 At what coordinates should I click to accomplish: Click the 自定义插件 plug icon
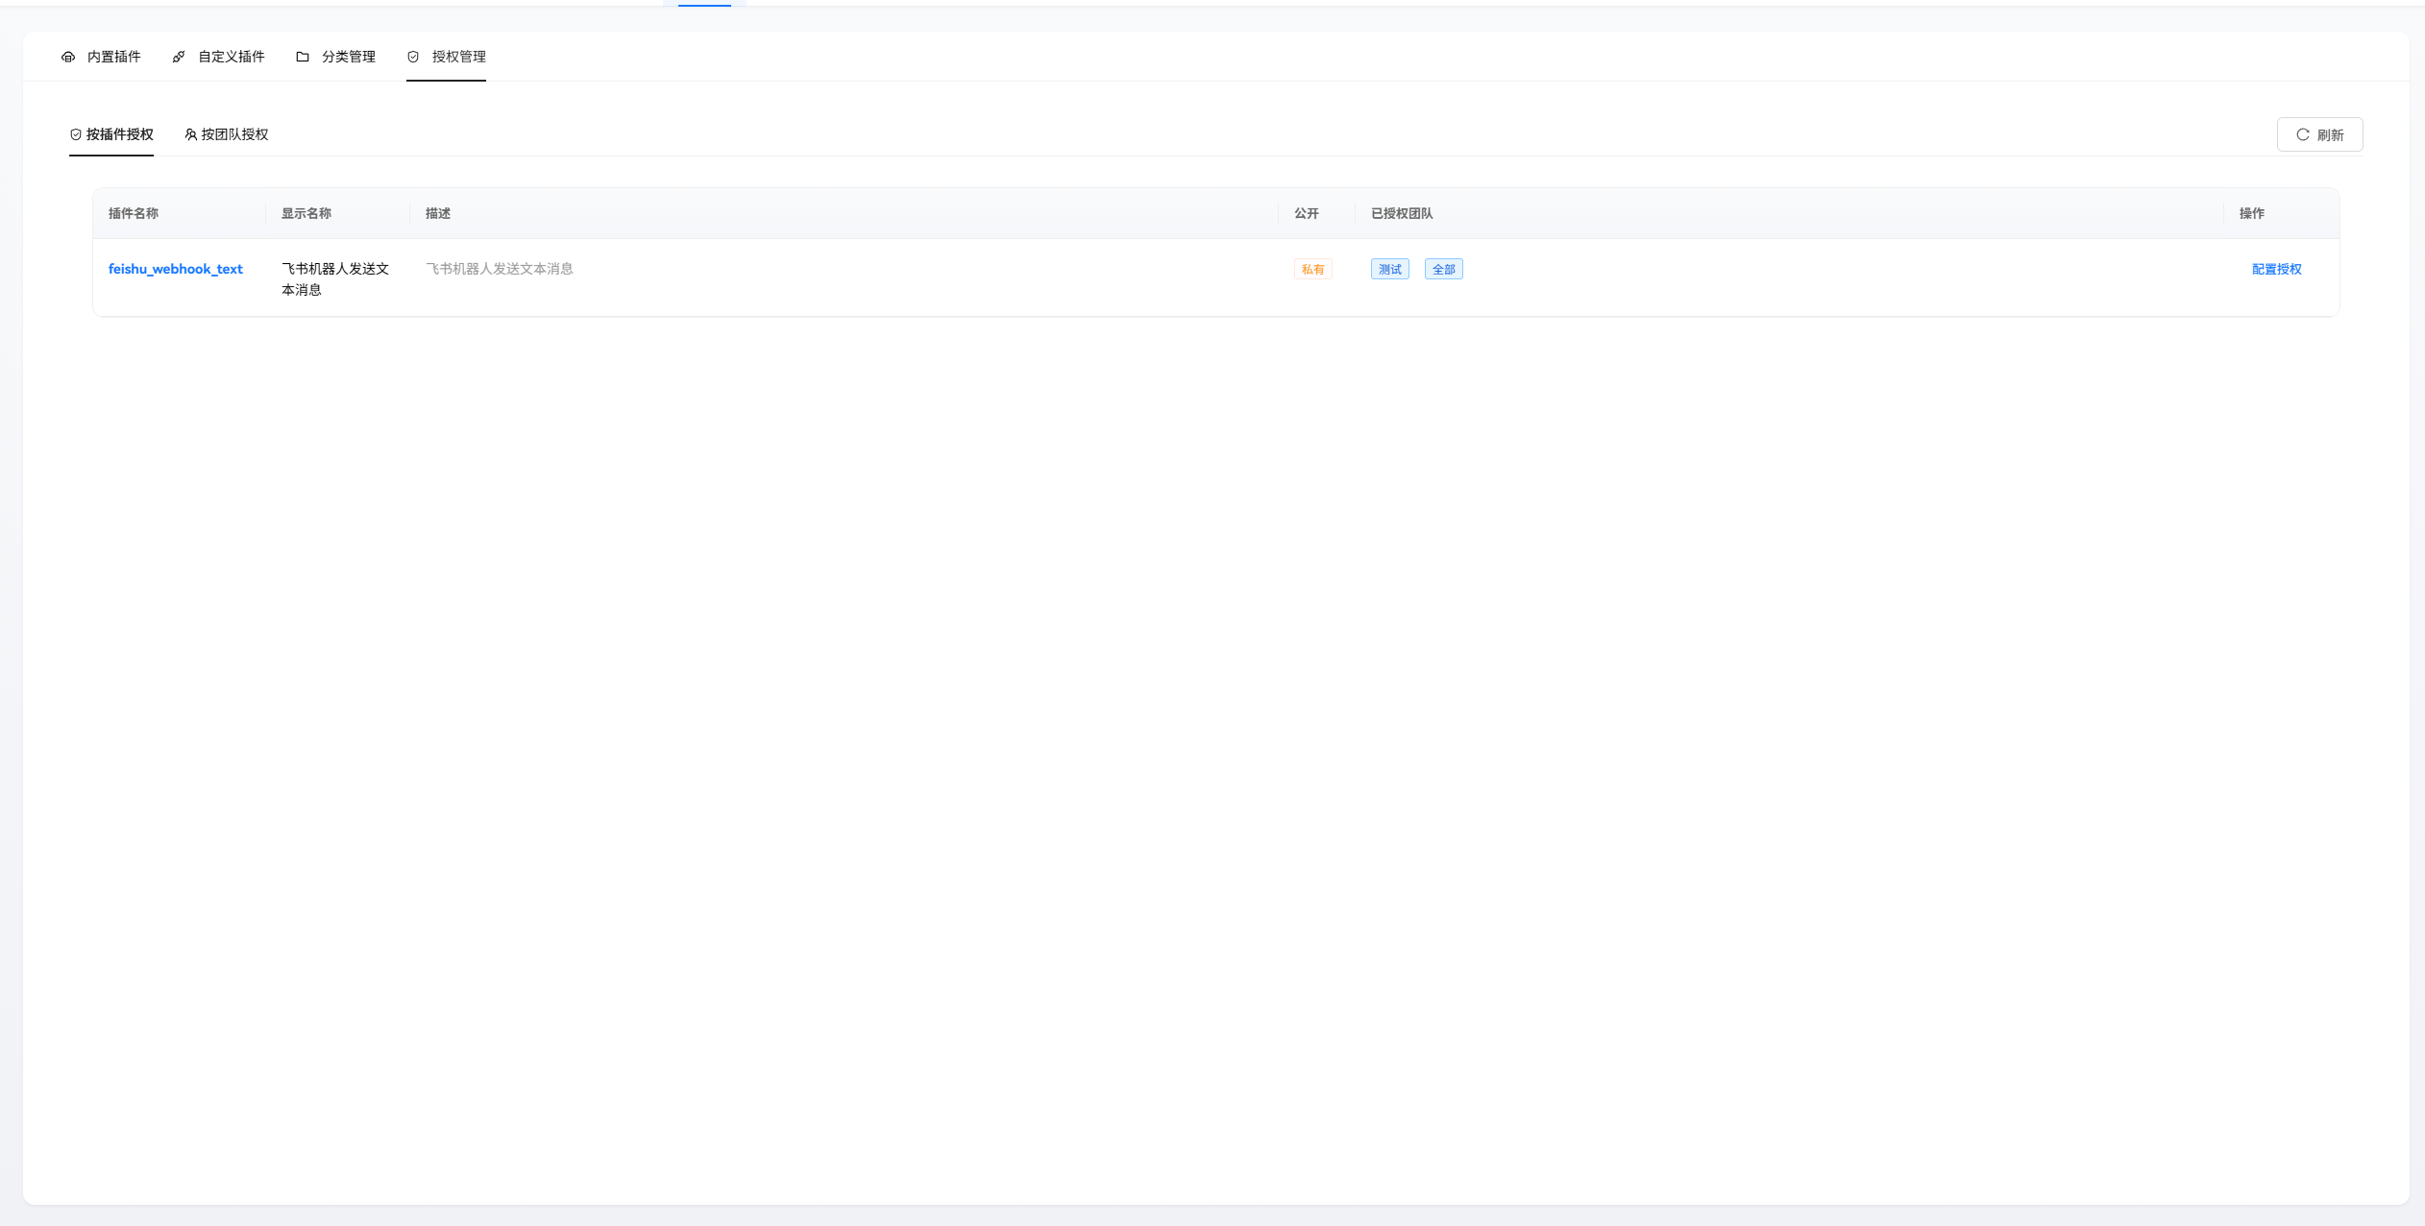[x=179, y=57]
